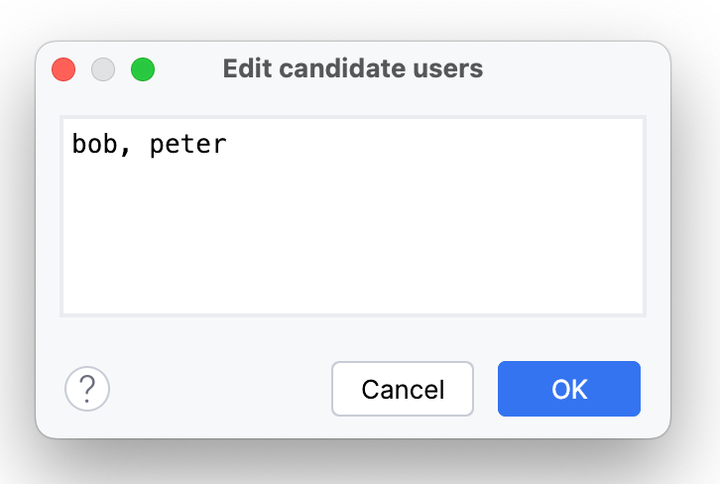
Task: Click the green zoom window button
Action: 143,69
